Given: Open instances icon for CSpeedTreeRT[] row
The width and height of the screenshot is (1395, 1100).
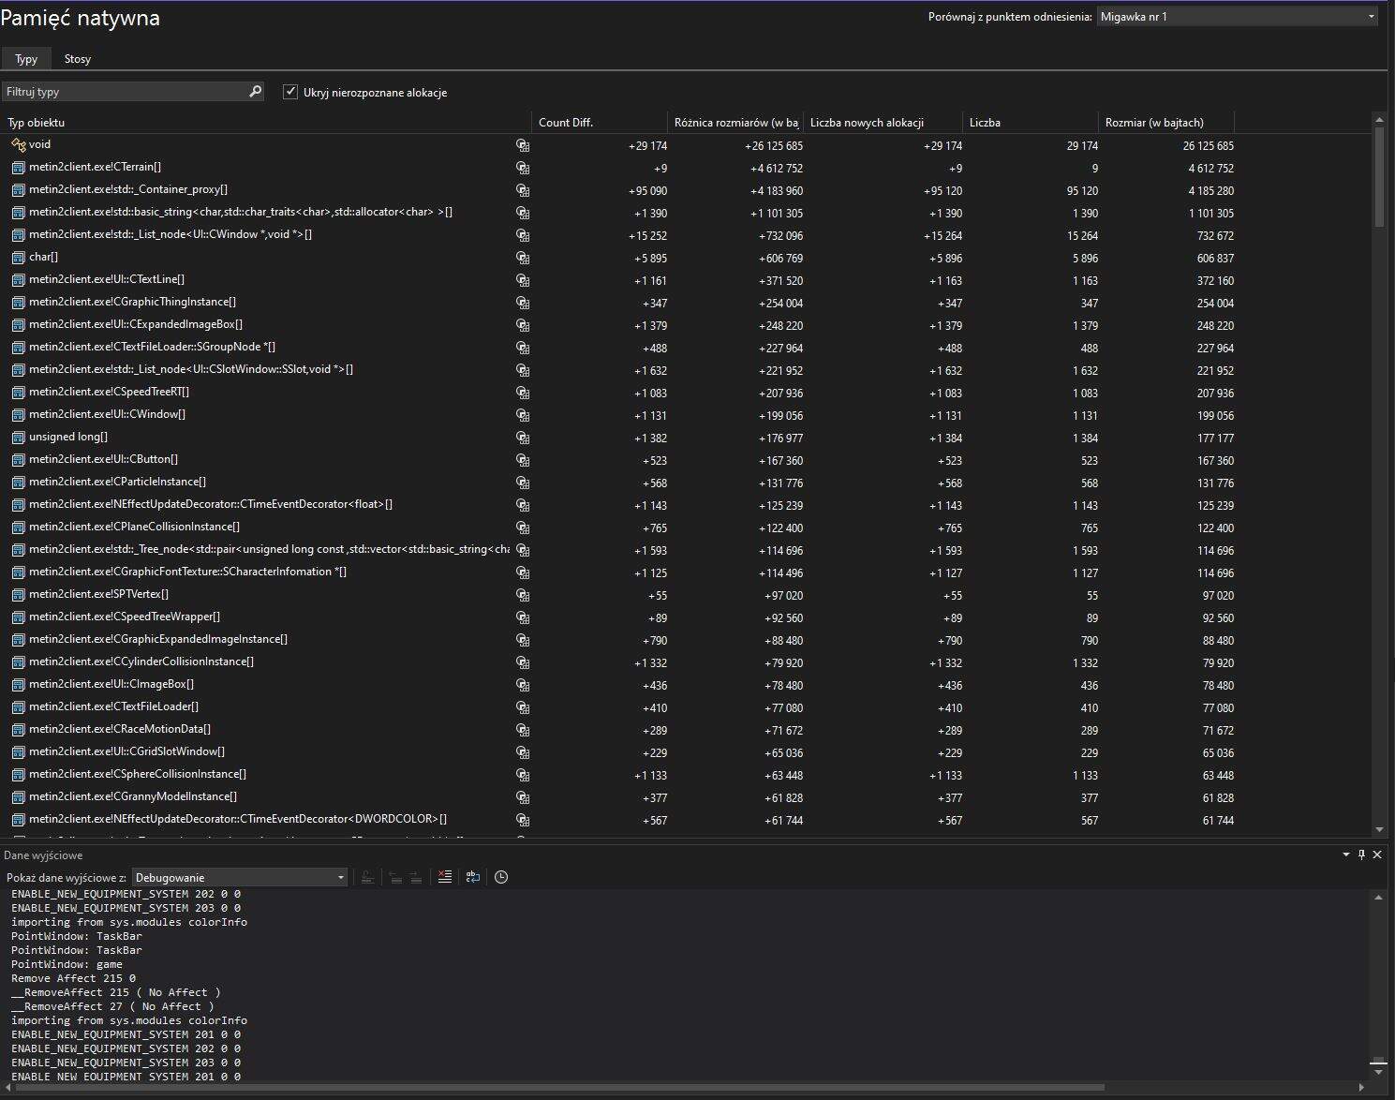Looking at the screenshot, I should coord(523,393).
